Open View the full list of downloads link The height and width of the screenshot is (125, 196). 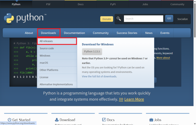pos(99,76)
